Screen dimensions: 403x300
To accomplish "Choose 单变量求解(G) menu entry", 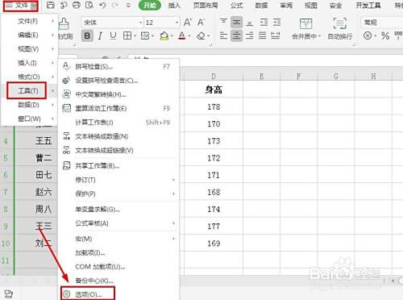I will (x=118, y=209).
